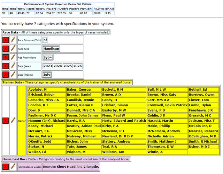
Task: Click the yellow Trainer label cell
Action: [22, 121]
